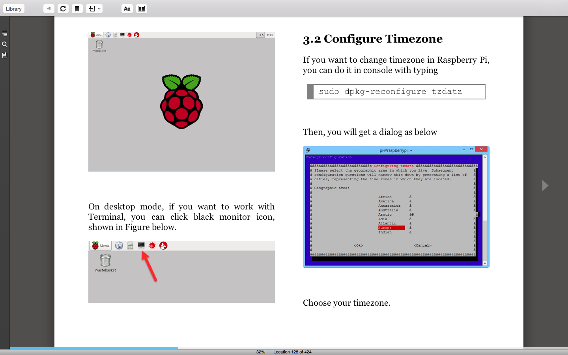Open the Go To dropdown in toolbar
Image resolution: width=568 pixels, height=355 pixels.
click(94, 8)
